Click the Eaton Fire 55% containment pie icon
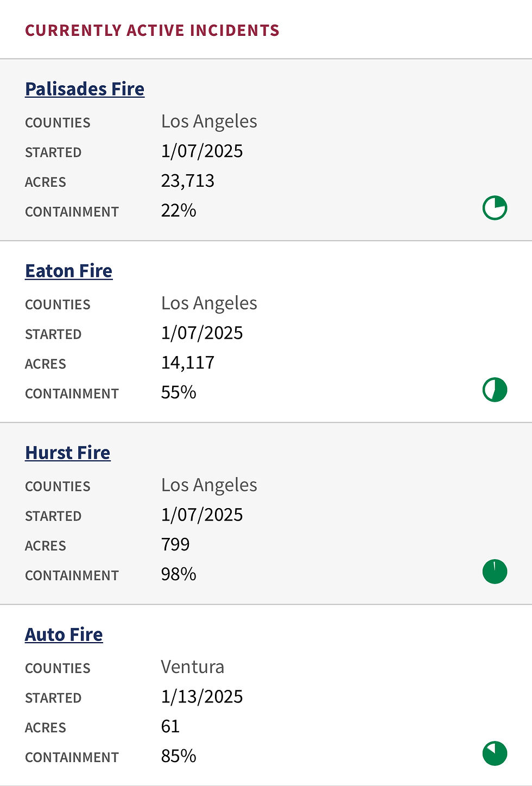 click(x=495, y=390)
